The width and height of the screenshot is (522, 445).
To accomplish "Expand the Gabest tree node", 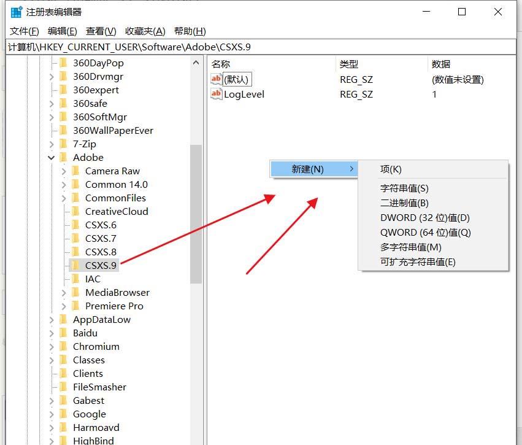I will [52, 401].
